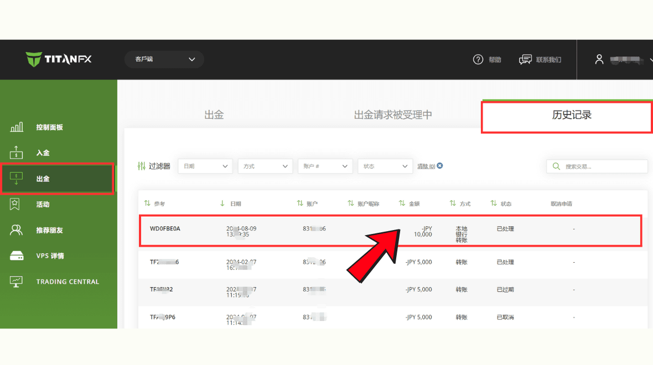Screen dimensions: 653x365
Task: Click the 入金 deposit icon
Action: [17, 153]
